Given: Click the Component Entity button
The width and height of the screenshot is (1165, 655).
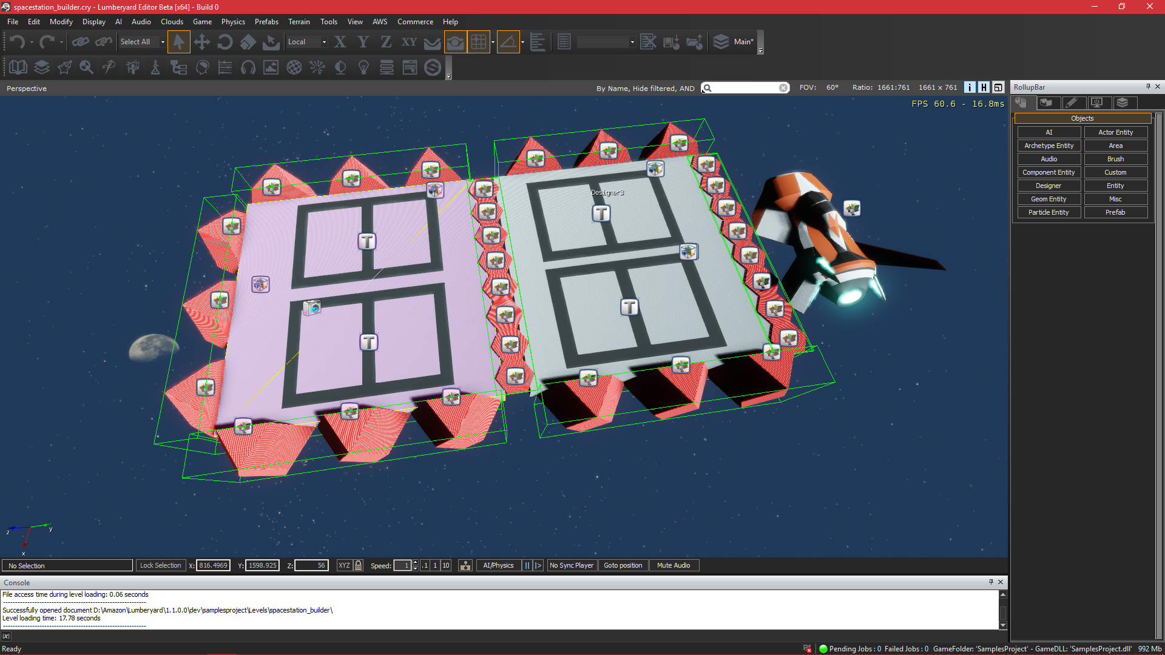Looking at the screenshot, I should click(1048, 172).
